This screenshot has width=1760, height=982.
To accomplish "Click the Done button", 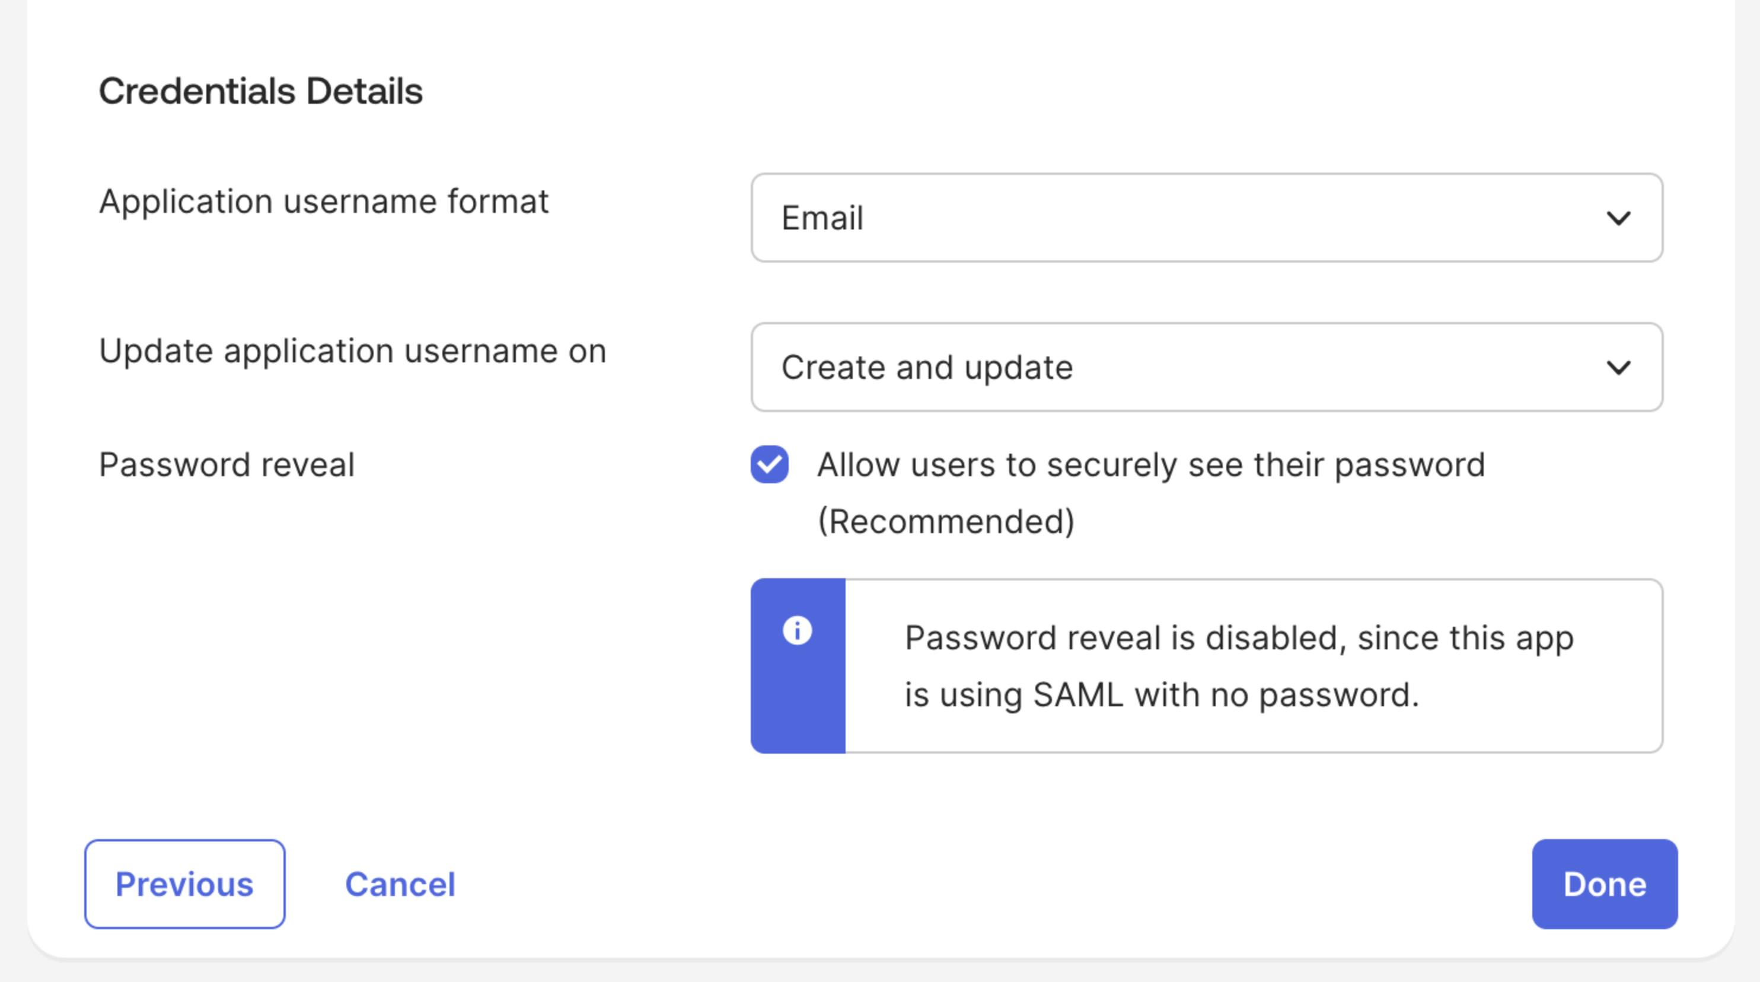I will pyautogui.click(x=1604, y=884).
